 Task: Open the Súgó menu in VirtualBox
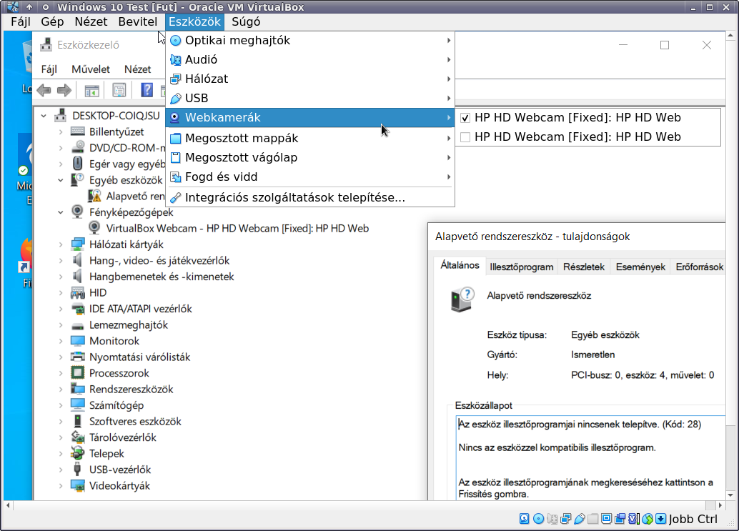coord(246,21)
